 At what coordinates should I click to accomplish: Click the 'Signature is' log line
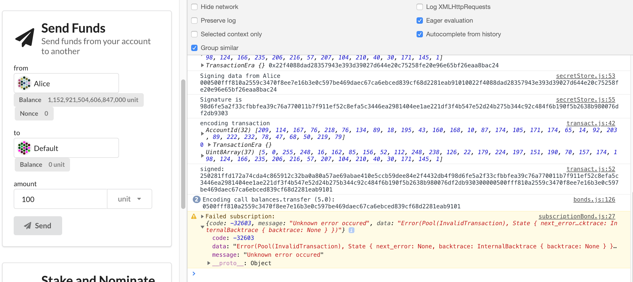221,99
